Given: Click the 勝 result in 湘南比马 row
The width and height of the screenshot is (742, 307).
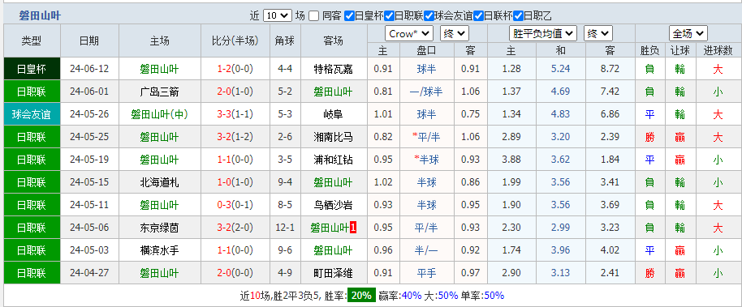Looking at the screenshot, I should [649, 138].
